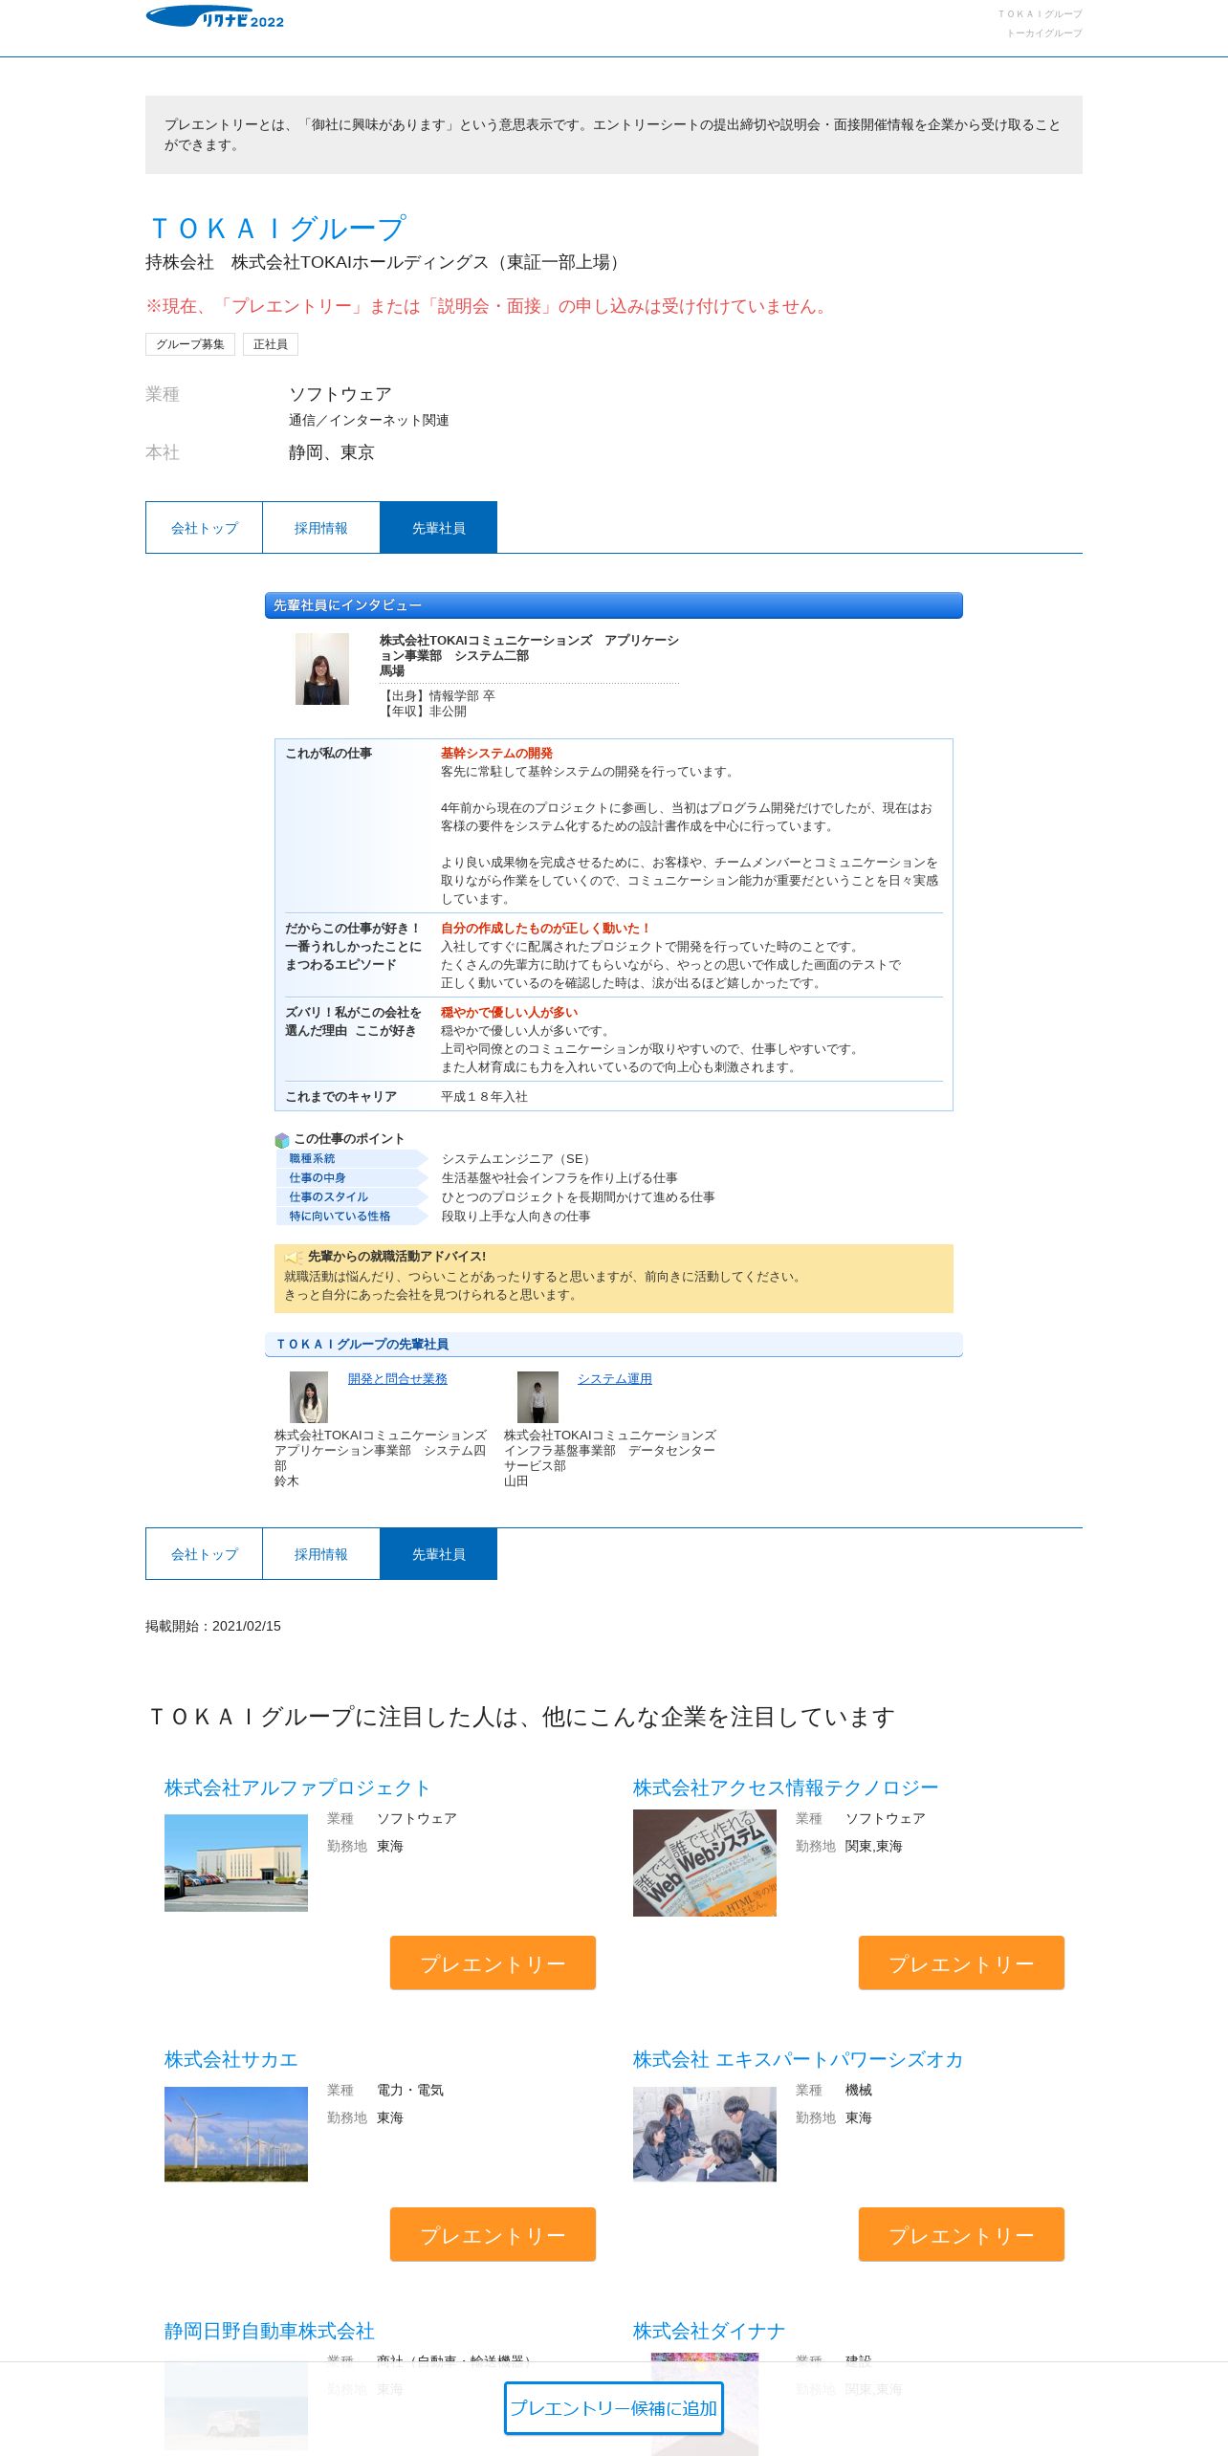
Task: Open the upper 会社トップ tab
Action: 204,528
